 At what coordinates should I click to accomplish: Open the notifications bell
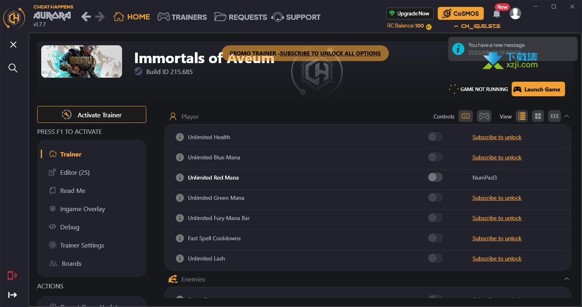tap(497, 14)
